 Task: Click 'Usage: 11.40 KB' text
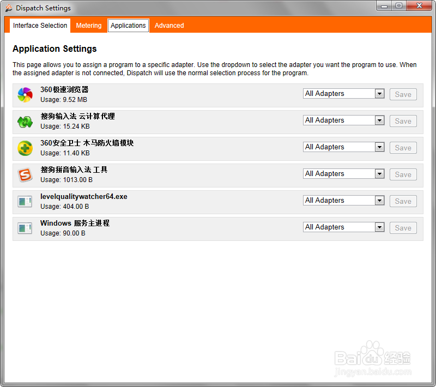[x=65, y=153]
